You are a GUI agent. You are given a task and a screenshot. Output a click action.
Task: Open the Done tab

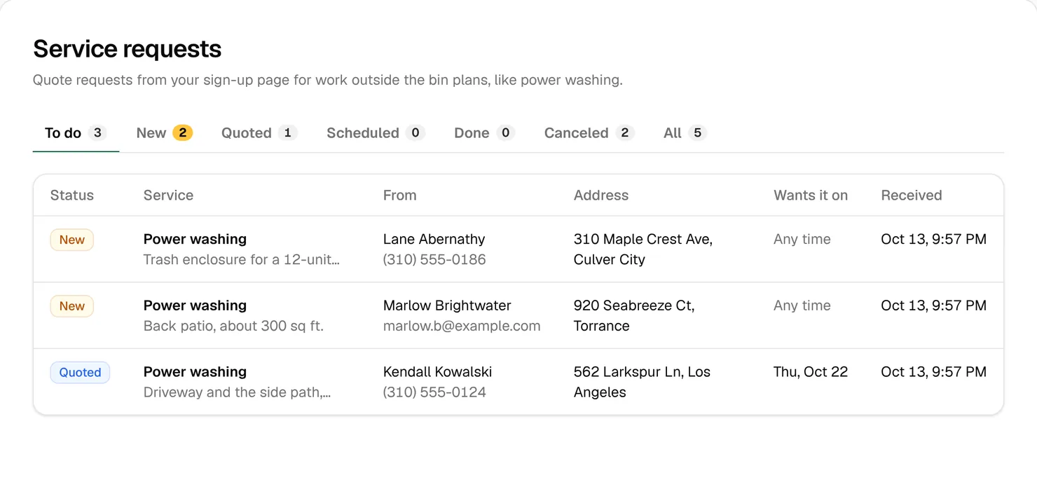[484, 133]
